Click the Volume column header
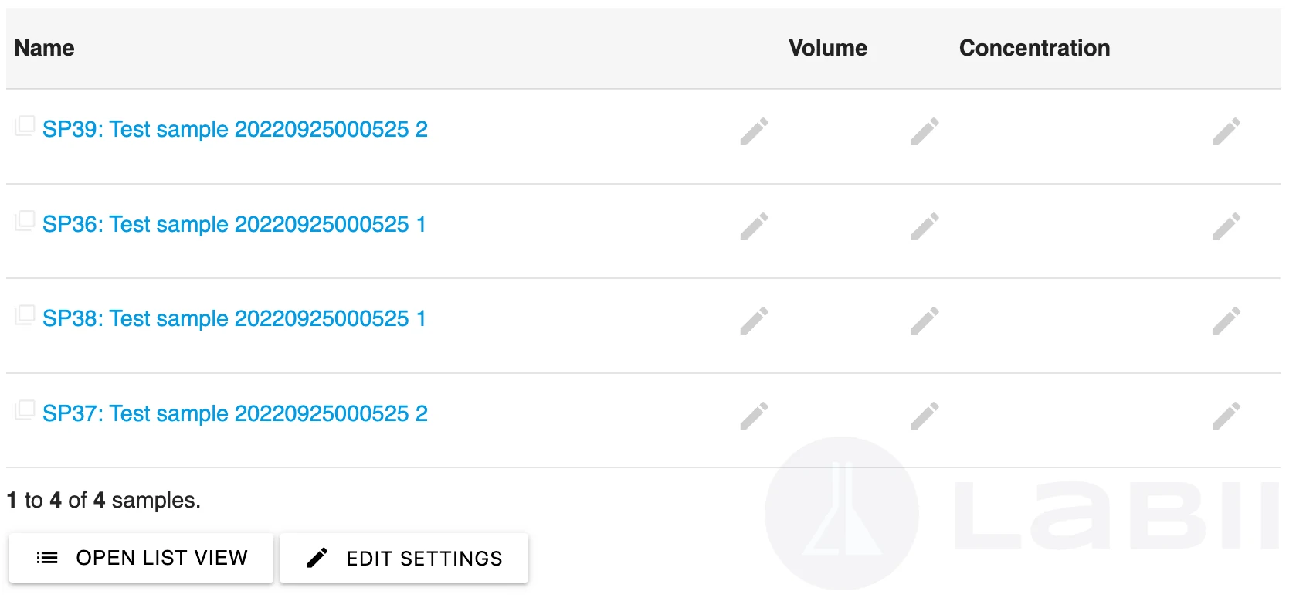Image resolution: width=1296 pixels, height=598 pixels. coord(828,48)
